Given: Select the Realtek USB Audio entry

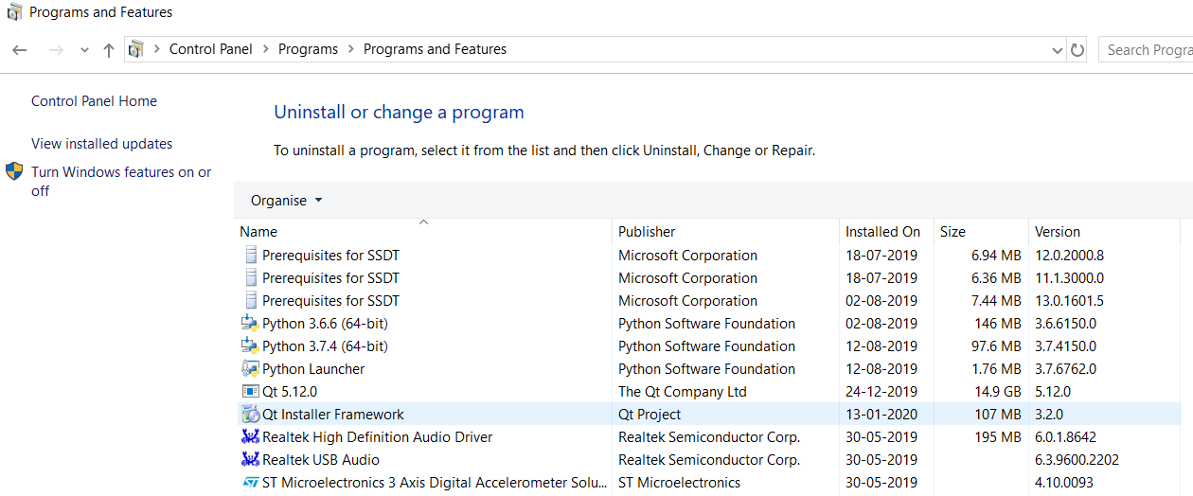Looking at the screenshot, I should (x=710, y=460).
